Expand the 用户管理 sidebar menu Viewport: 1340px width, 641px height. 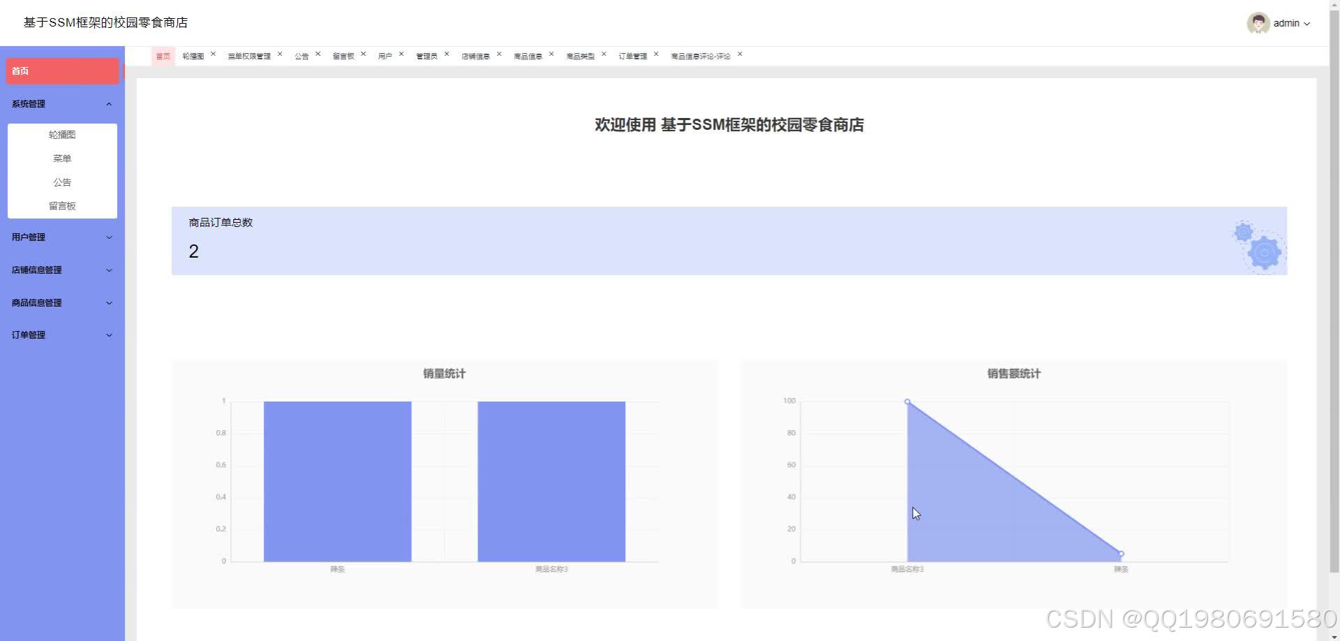(61, 237)
